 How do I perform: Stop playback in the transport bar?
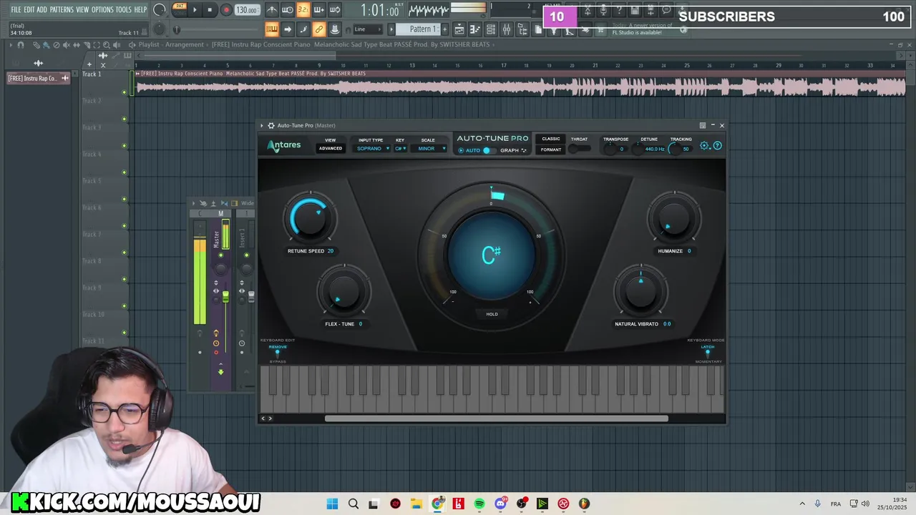(x=210, y=10)
